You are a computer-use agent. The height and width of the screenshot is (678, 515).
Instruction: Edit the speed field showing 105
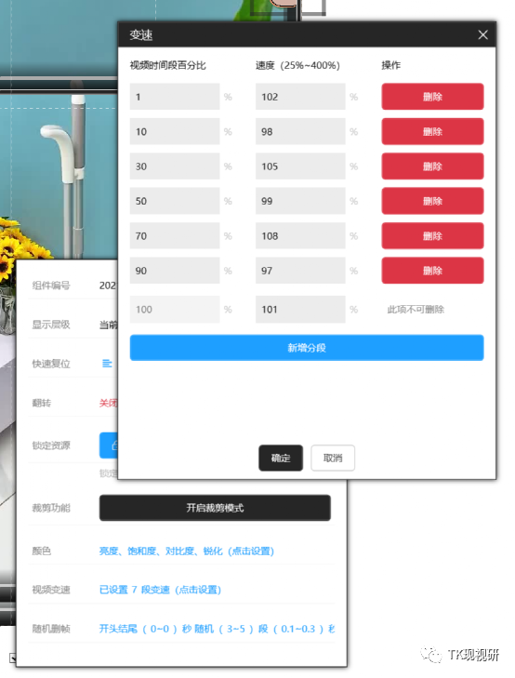(x=300, y=166)
